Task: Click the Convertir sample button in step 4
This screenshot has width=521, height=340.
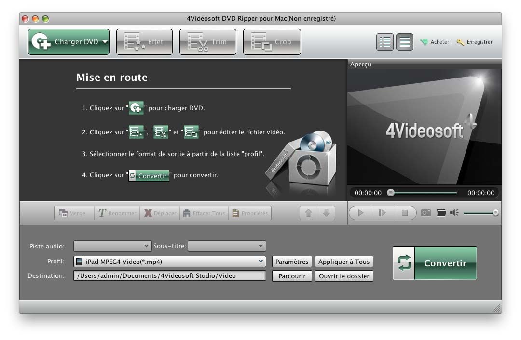Action: pos(149,175)
